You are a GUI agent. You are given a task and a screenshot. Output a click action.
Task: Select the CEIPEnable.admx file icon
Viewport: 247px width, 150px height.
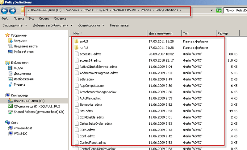(x=77, y=117)
